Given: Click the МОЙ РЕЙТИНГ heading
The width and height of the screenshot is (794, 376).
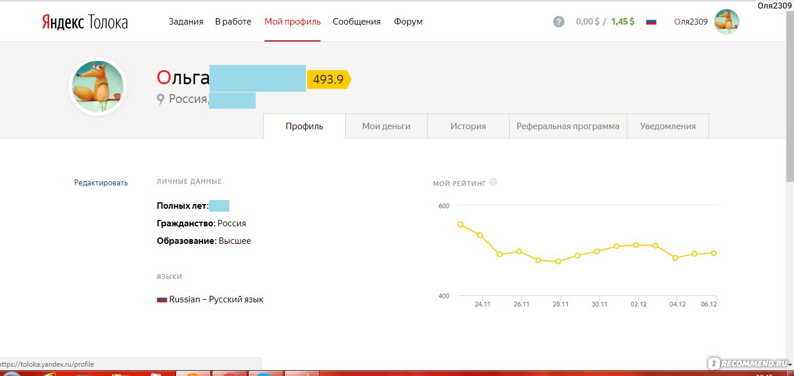Looking at the screenshot, I should (x=459, y=184).
